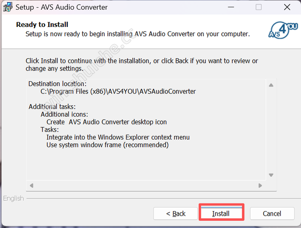Click 'Integrate into the Windows Explorer context menu' line

click(x=118, y=137)
